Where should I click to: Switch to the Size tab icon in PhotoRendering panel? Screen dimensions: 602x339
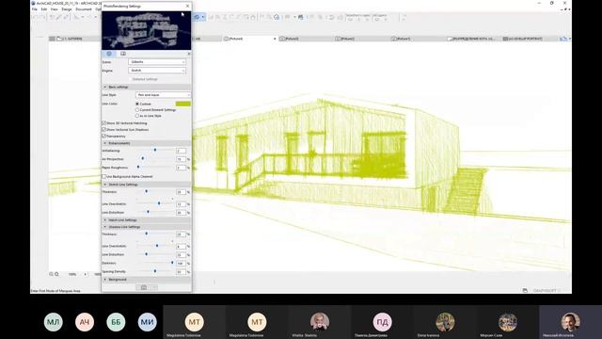coord(123,54)
